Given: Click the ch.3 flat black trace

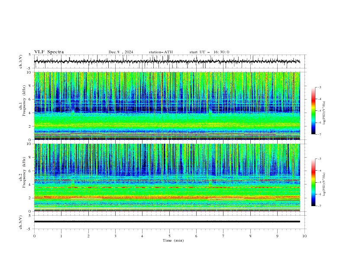Looking at the screenshot, I should [x=167, y=222].
